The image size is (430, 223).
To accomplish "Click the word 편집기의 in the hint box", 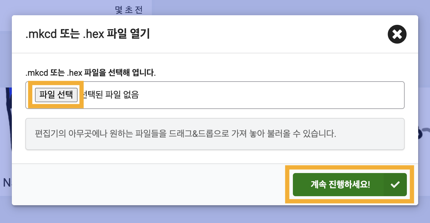I will 51,133.
